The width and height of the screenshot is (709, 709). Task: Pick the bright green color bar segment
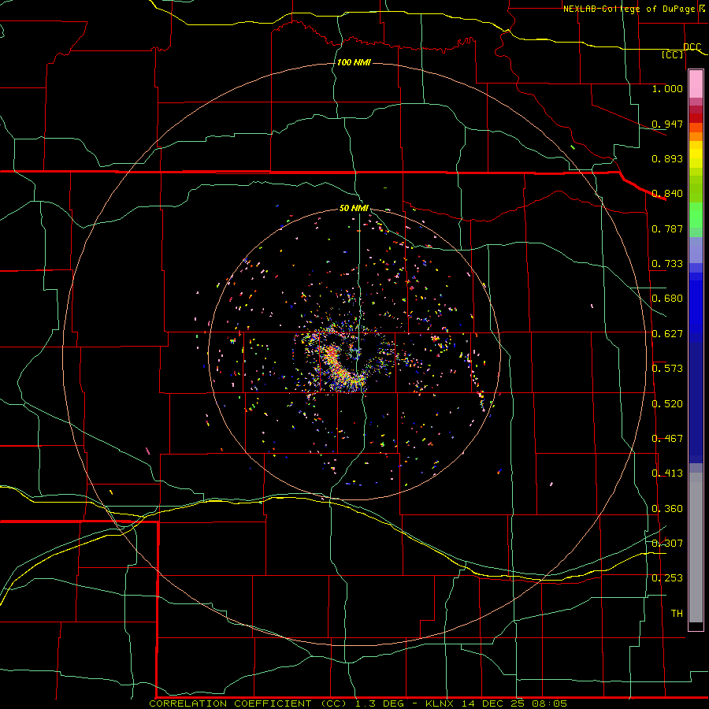(x=696, y=215)
